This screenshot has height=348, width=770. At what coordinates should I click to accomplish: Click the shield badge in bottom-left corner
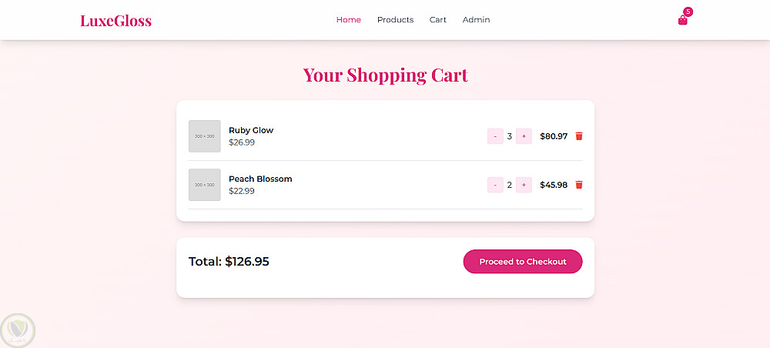coord(18,330)
